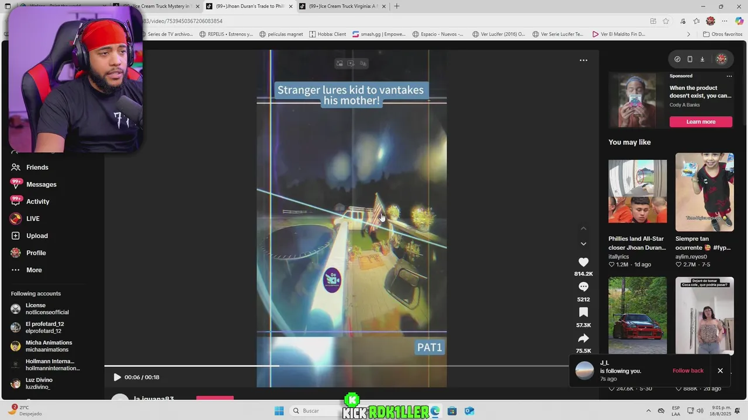Open the Windows Start menu
This screenshot has height=420, width=748.
pyautogui.click(x=279, y=411)
